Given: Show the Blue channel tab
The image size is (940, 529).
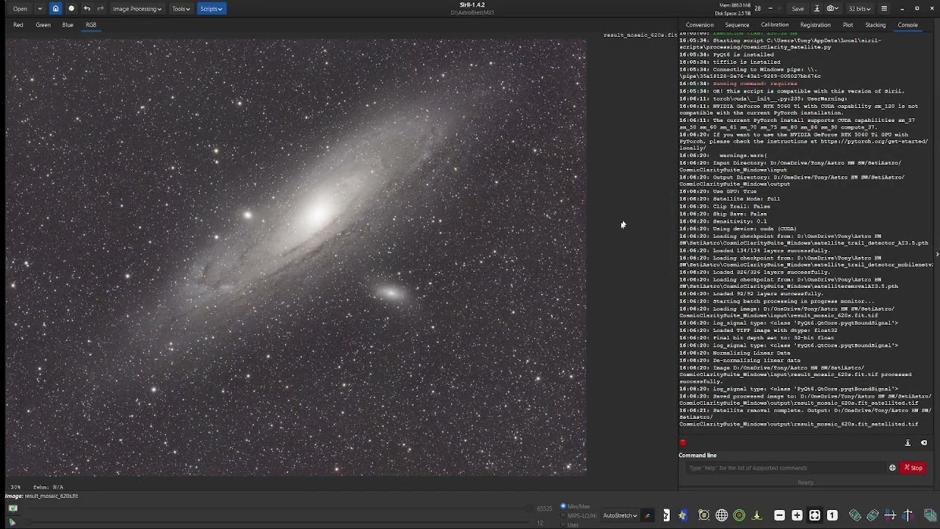Looking at the screenshot, I should click(x=68, y=25).
